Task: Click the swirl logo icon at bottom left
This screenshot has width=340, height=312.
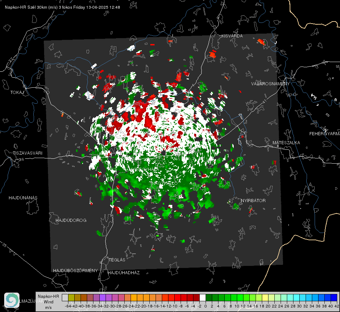Action: click(12, 300)
